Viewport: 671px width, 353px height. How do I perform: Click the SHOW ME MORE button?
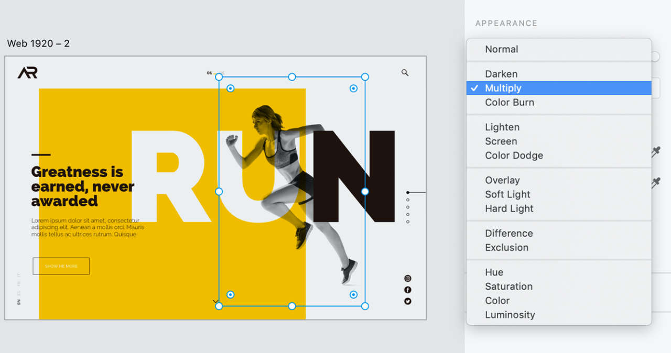[61, 266]
